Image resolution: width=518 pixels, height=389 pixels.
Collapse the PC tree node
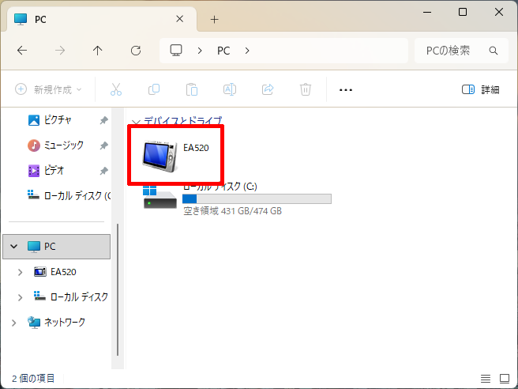pyautogui.click(x=13, y=247)
